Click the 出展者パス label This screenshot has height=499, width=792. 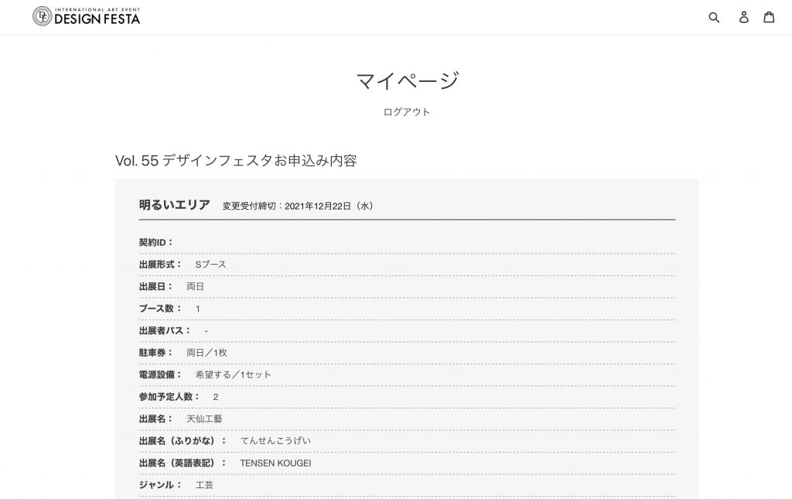pos(165,331)
